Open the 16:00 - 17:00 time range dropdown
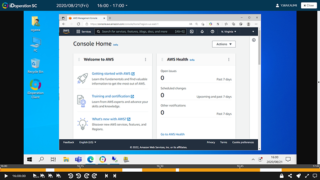Image resolution: width=320 pixels, height=180 pixels. pyautogui.click(x=112, y=6)
